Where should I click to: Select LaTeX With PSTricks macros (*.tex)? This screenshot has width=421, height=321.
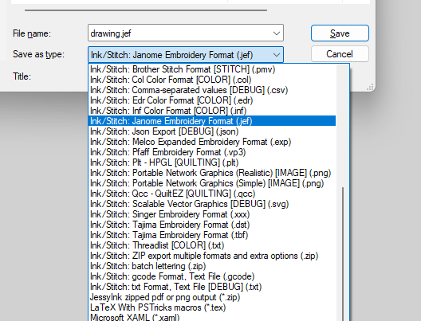pyautogui.click(x=212, y=307)
